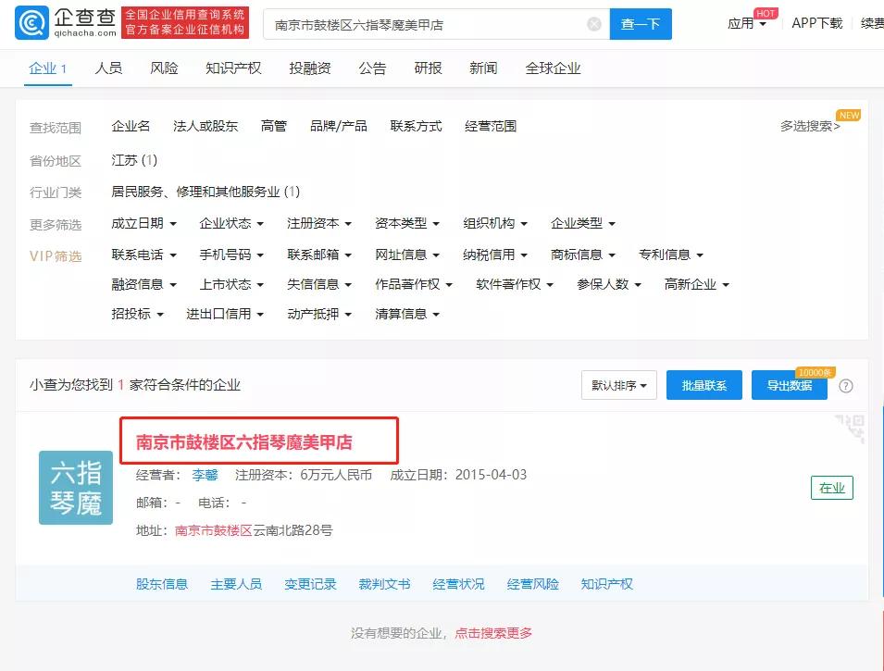This screenshot has width=884, height=671.
Task: Click the 批量联系 button
Action: (x=703, y=385)
